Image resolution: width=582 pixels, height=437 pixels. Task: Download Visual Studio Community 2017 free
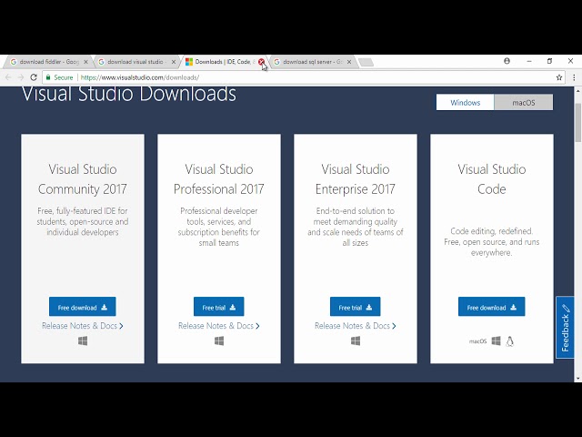point(83,307)
